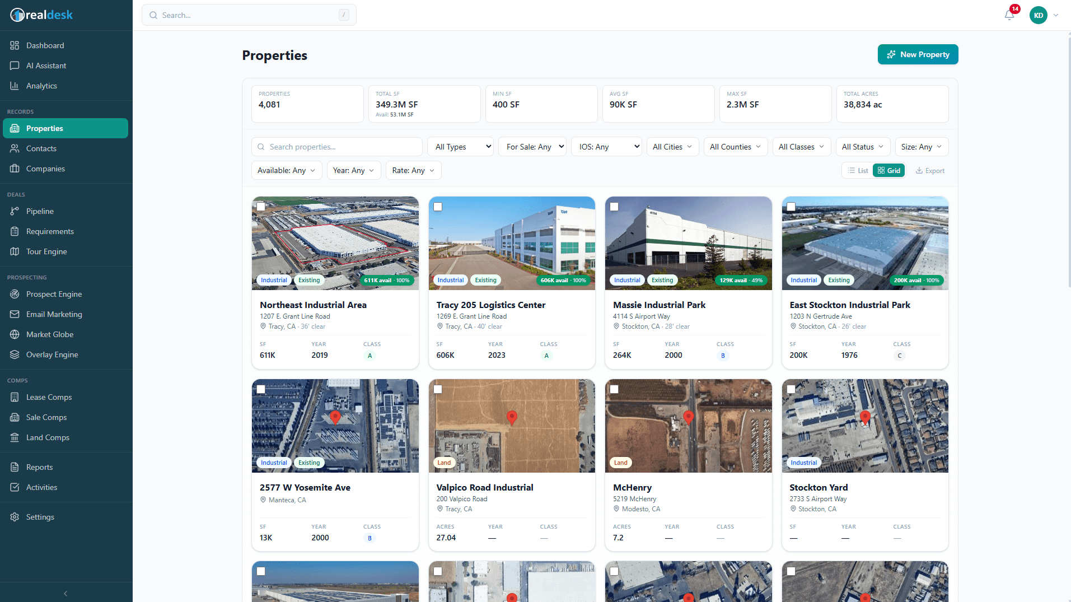Open the All Classes filter
The height and width of the screenshot is (602, 1071).
[801, 147]
